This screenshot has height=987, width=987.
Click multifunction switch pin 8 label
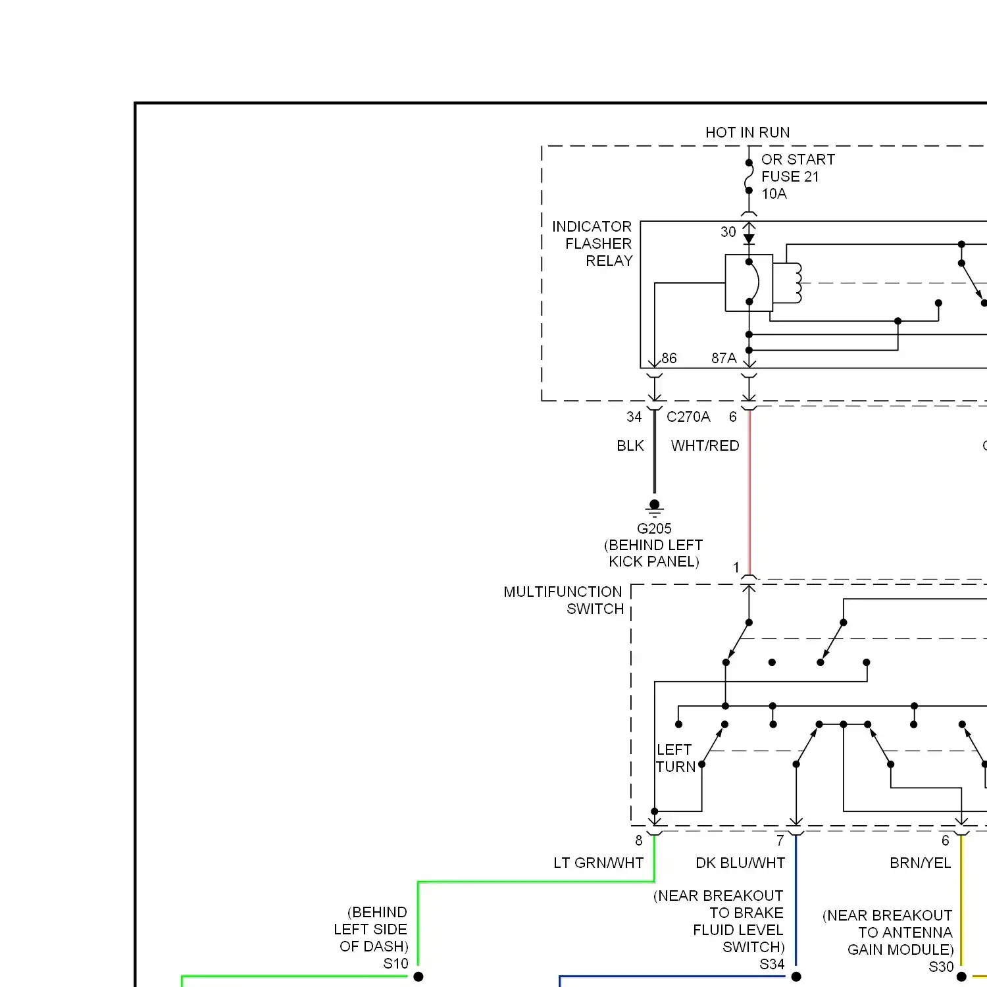coord(638,840)
